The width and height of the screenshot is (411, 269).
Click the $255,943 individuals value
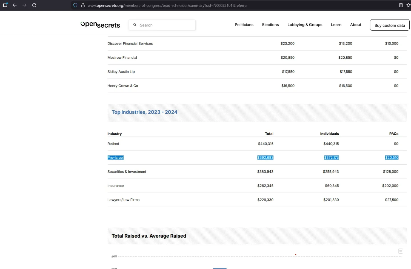coord(331,172)
